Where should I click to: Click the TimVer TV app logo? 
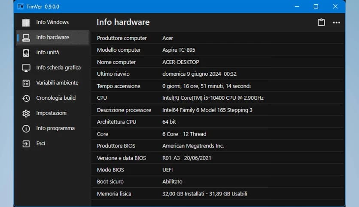click(21, 6)
